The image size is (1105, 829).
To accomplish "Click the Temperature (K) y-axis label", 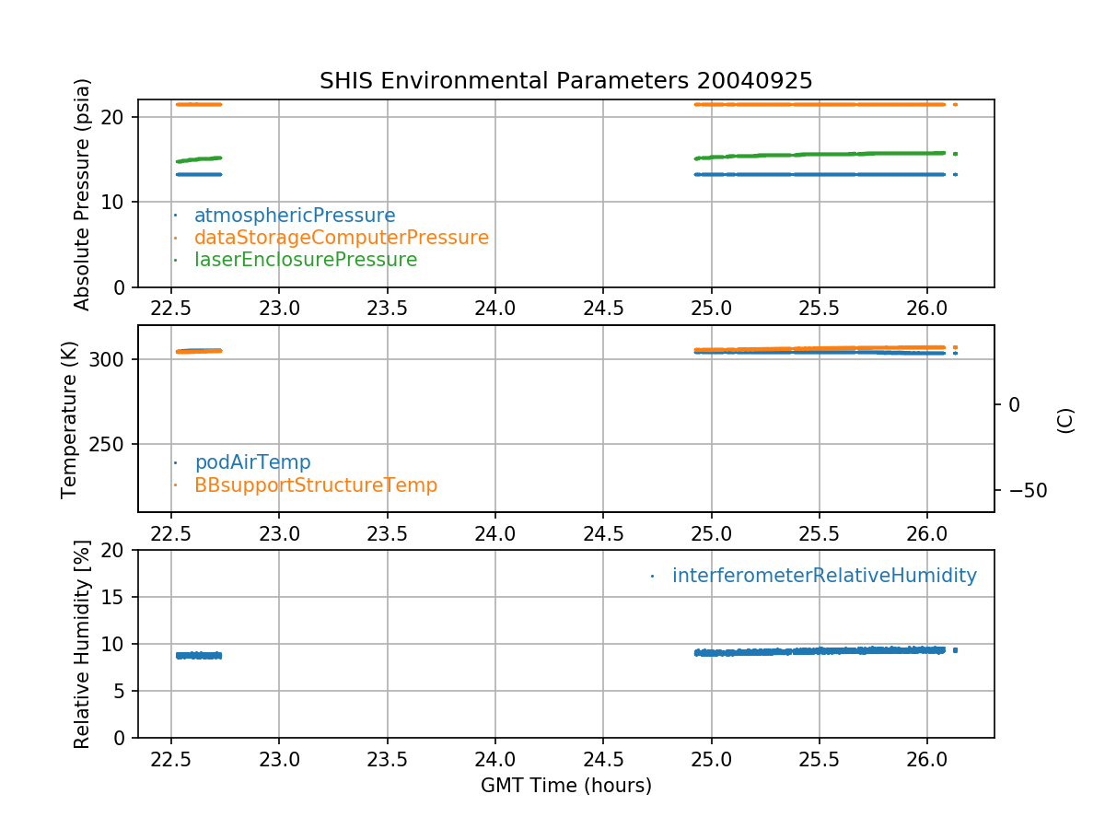I will (70, 419).
